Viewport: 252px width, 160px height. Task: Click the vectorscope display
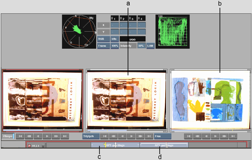tap(79, 32)
